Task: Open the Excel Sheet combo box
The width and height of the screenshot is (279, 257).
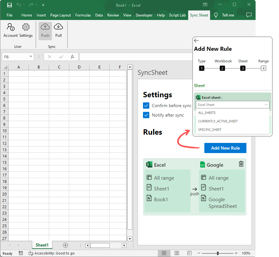Action: (x=232, y=105)
